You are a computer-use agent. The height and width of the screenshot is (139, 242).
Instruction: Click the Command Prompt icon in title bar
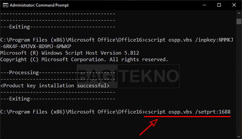coord(5,5)
